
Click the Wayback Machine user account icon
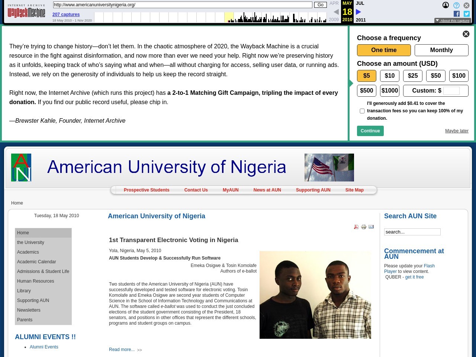pyautogui.click(x=446, y=5)
